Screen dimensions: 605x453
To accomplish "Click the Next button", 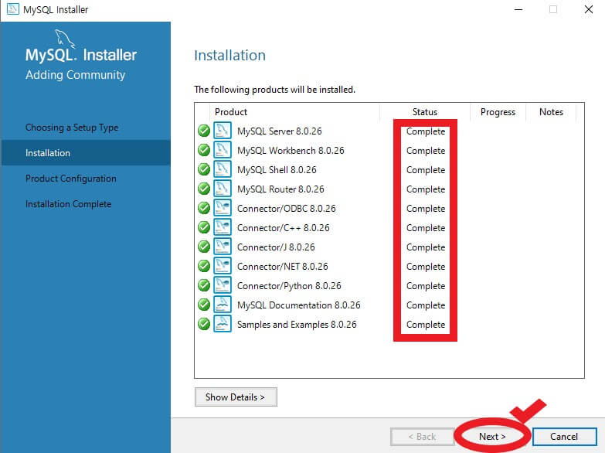I will click(x=492, y=437).
